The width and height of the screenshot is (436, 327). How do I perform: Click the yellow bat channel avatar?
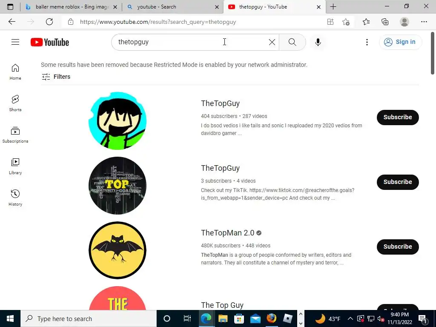click(118, 250)
